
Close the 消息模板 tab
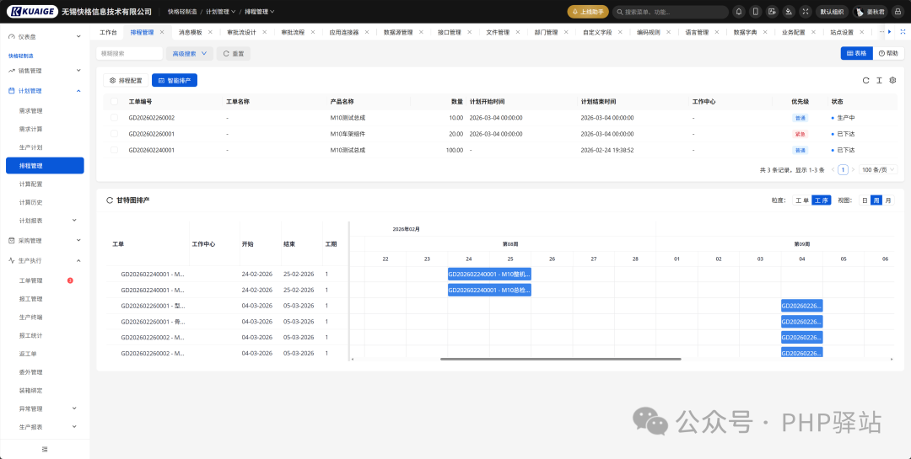coord(210,32)
